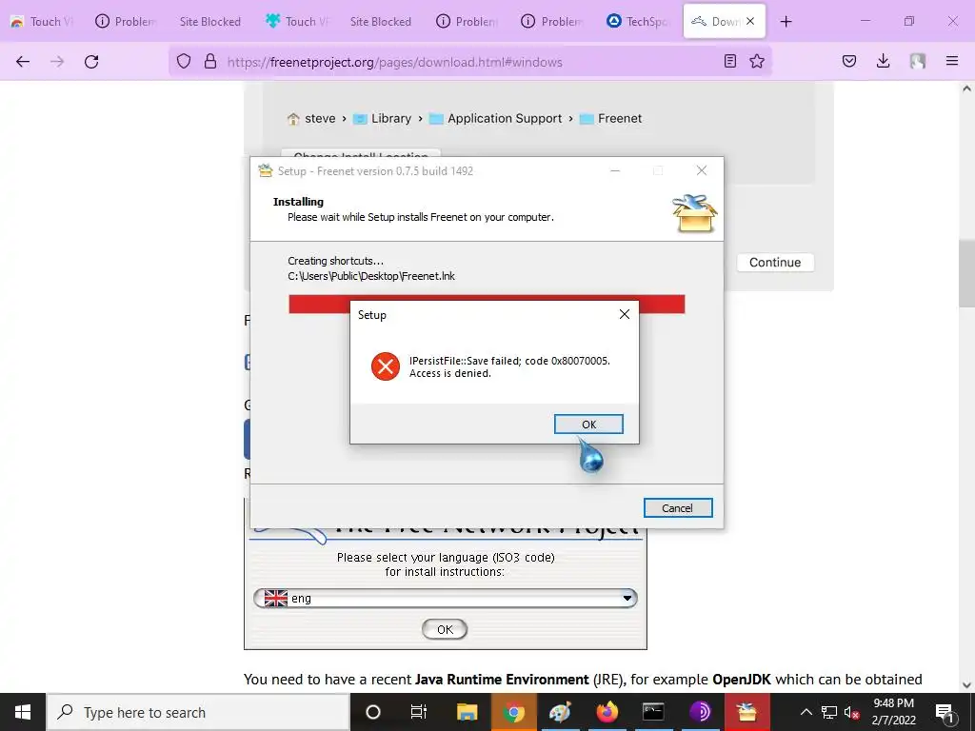Open the paint palette app on taskbar

click(x=560, y=712)
